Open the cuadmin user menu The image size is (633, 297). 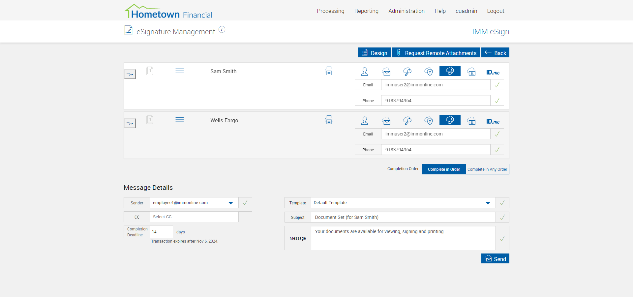[466, 11]
